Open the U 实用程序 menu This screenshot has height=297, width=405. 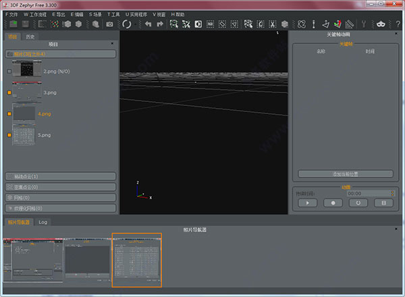coord(136,14)
